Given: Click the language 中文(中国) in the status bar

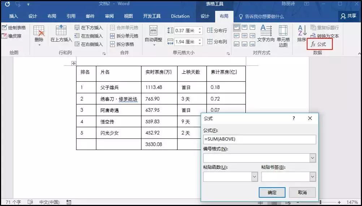Looking at the screenshot, I should (49, 202).
